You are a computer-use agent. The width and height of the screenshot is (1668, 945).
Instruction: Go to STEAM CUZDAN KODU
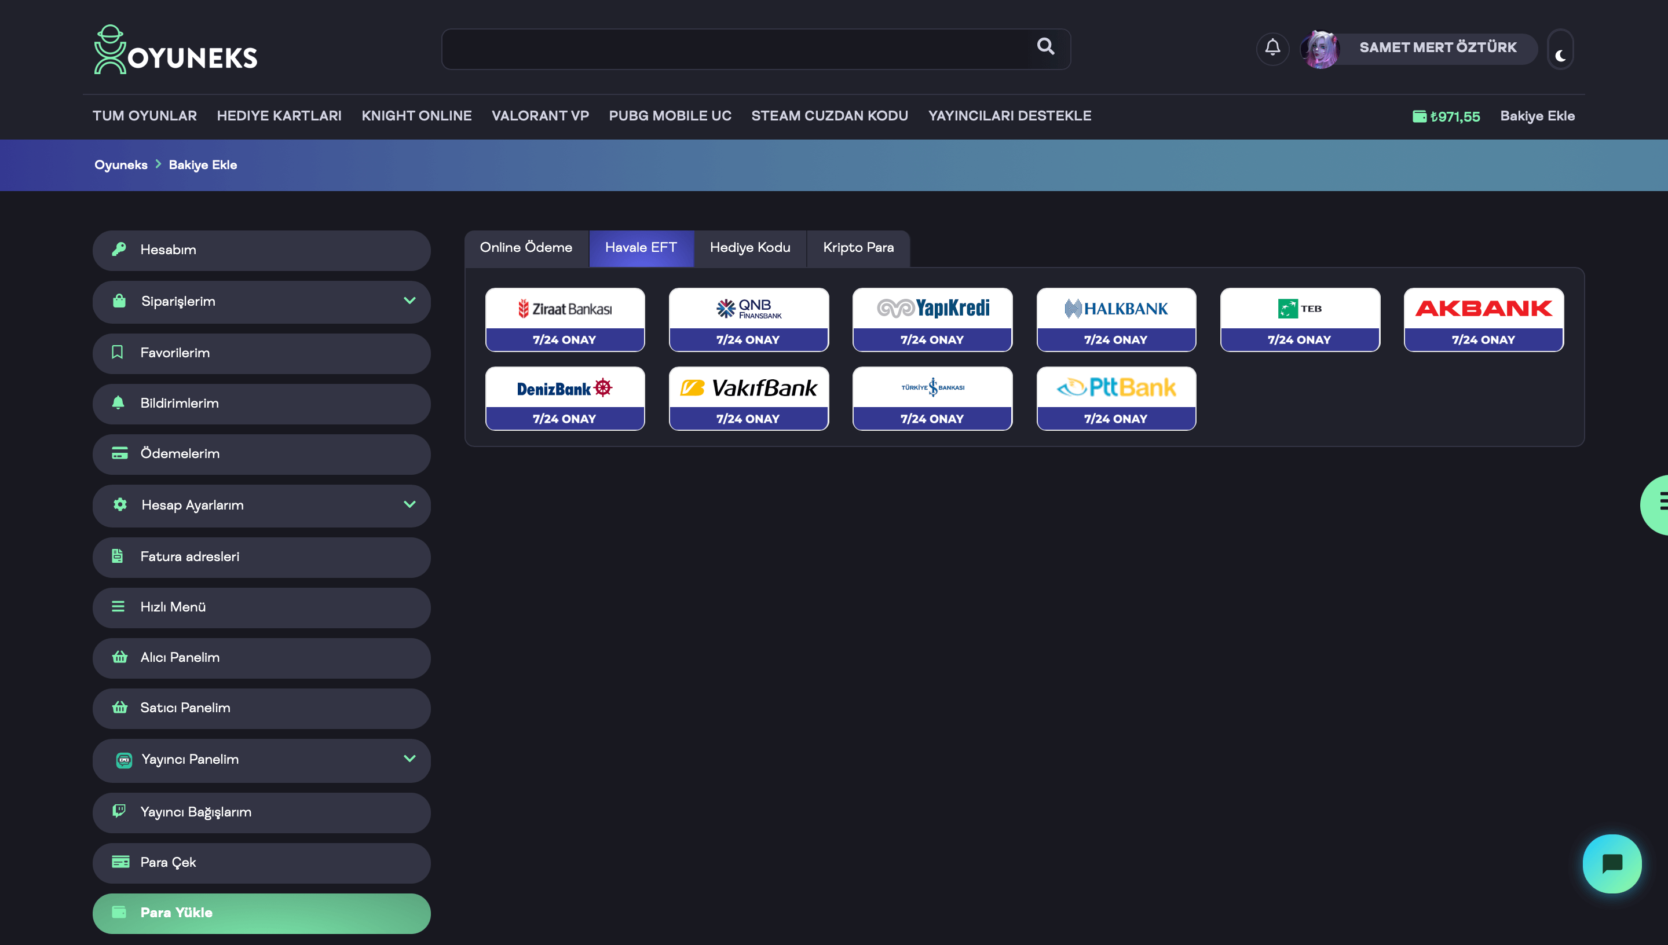click(829, 116)
